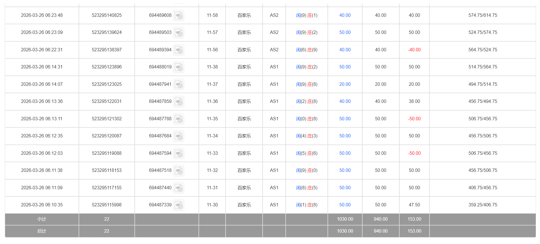Screen dimensions: 540x244
Task: Click blue 40.00 bet amount in row 11-58
Action: pyautogui.click(x=345, y=15)
